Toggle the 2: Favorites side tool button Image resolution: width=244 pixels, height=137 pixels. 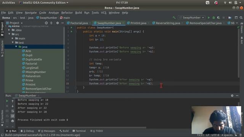2,118
